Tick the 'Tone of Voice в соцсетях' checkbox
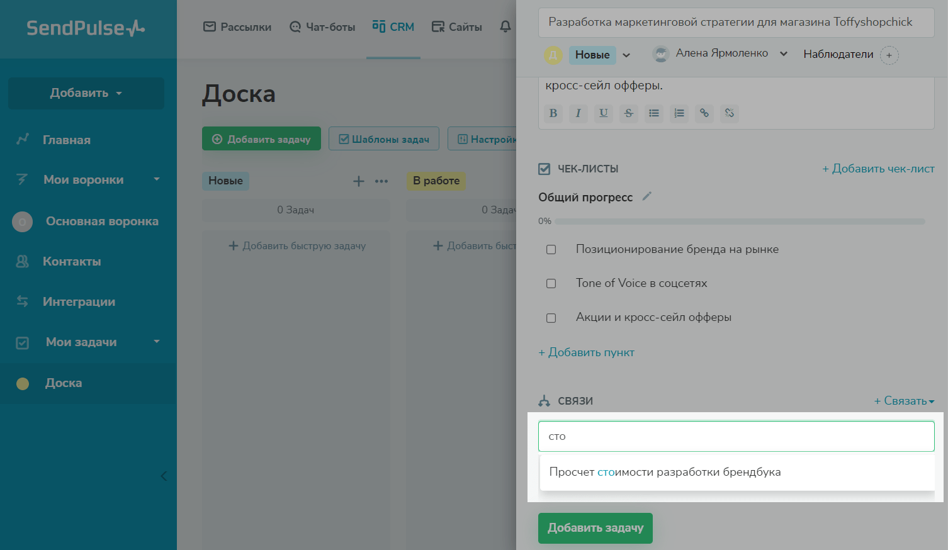This screenshot has height=550, width=948. click(x=551, y=284)
